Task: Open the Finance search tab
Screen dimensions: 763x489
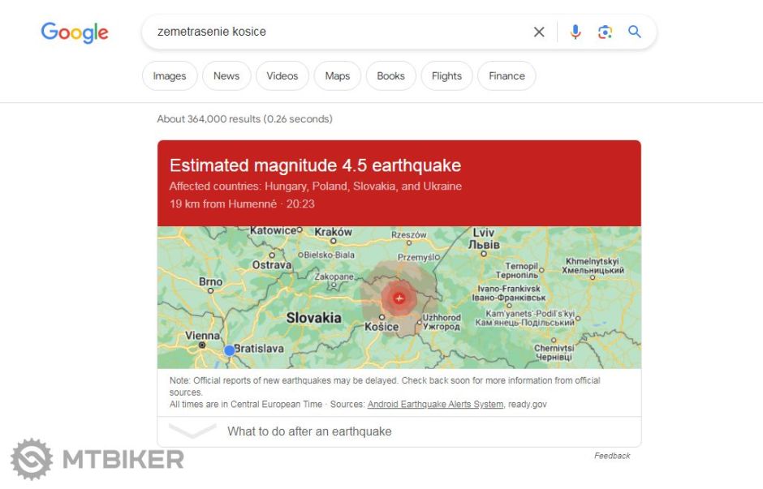Action: [506, 75]
